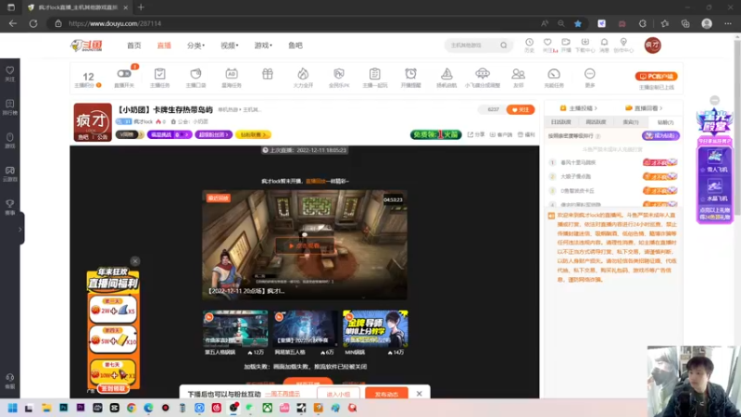
Task: Click the yellow 钻粉 badge
Action: click(253, 134)
